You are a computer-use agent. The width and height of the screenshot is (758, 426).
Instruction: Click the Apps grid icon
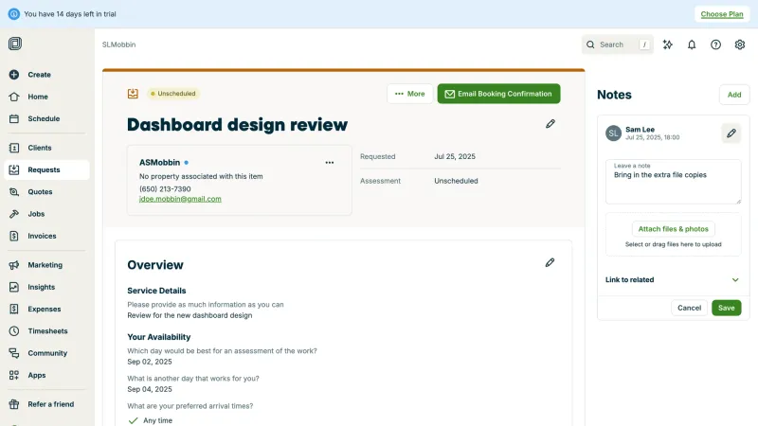(14, 375)
